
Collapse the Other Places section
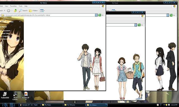pos(20,27)
